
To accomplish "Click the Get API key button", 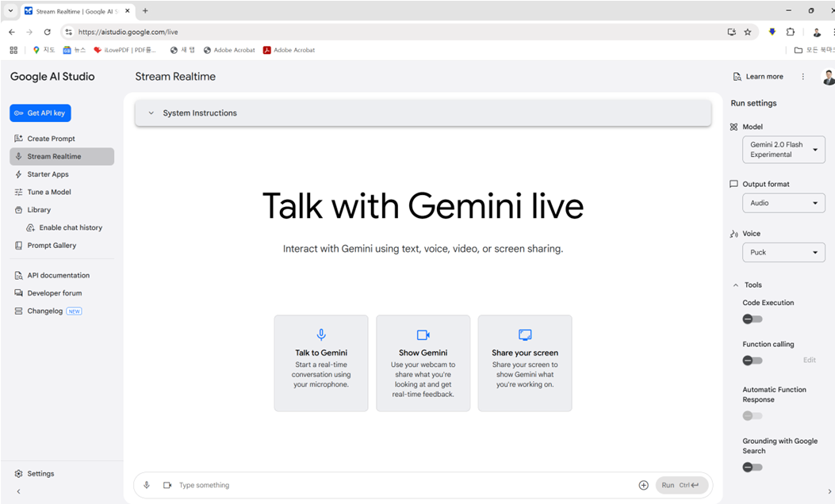I will [x=40, y=113].
